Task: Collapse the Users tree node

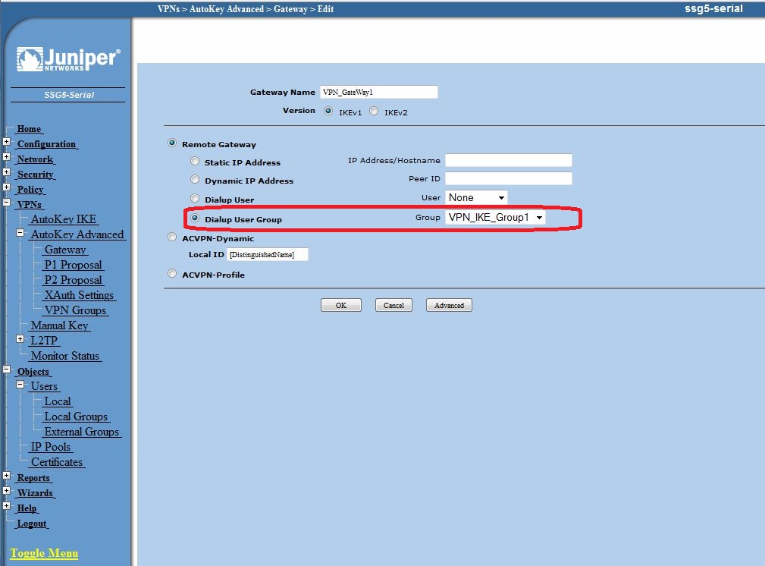Action: (x=20, y=385)
